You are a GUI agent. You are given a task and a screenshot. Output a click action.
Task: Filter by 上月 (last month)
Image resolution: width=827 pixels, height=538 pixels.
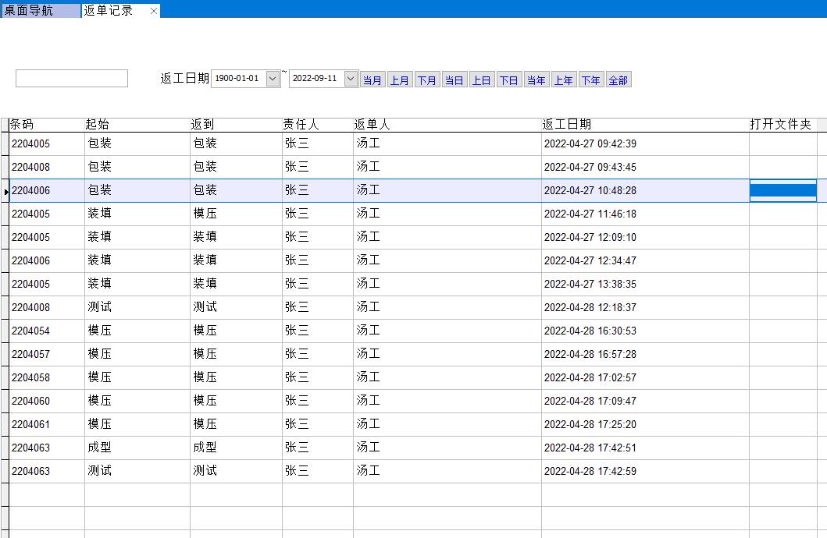click(x=400, y=80)
